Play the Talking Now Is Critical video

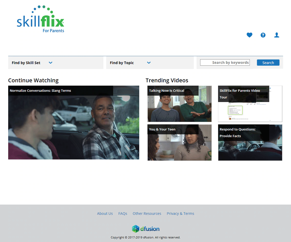point(179,104)
